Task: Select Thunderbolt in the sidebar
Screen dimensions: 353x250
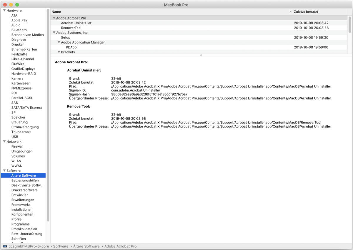Action: [21, 132]
